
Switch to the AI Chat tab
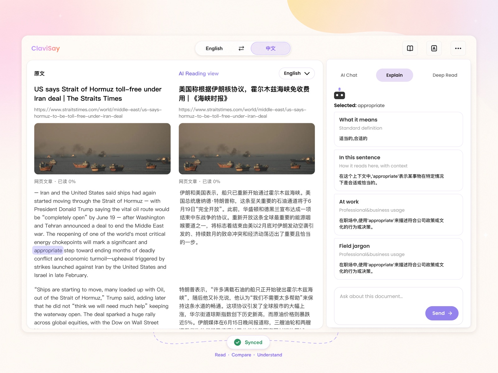[349, 75]
